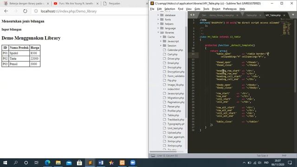This screenshot has width=297, height=167.
Task: Open the Help menu in Sublime Text
Action: tap(242, 9)
